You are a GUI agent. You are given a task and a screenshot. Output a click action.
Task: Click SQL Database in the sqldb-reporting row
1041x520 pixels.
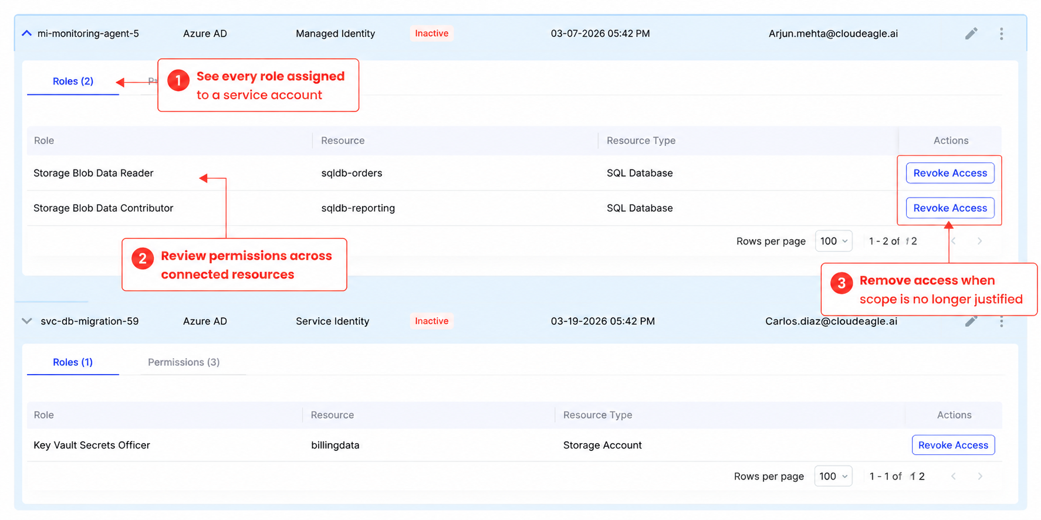(x=640, y=208)
